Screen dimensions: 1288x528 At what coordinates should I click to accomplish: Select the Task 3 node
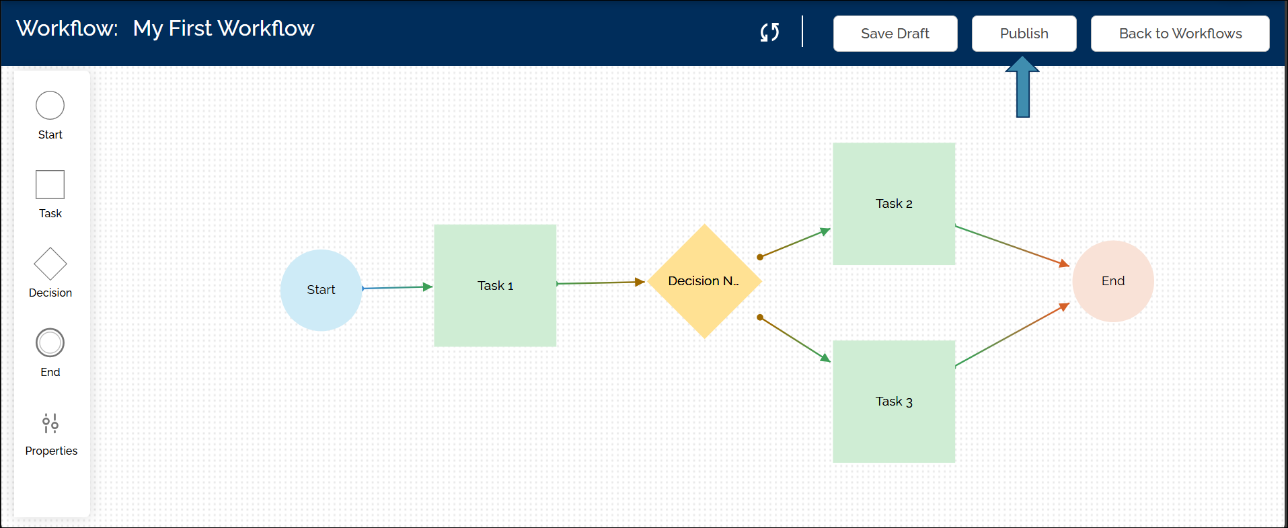pos(893,402)
